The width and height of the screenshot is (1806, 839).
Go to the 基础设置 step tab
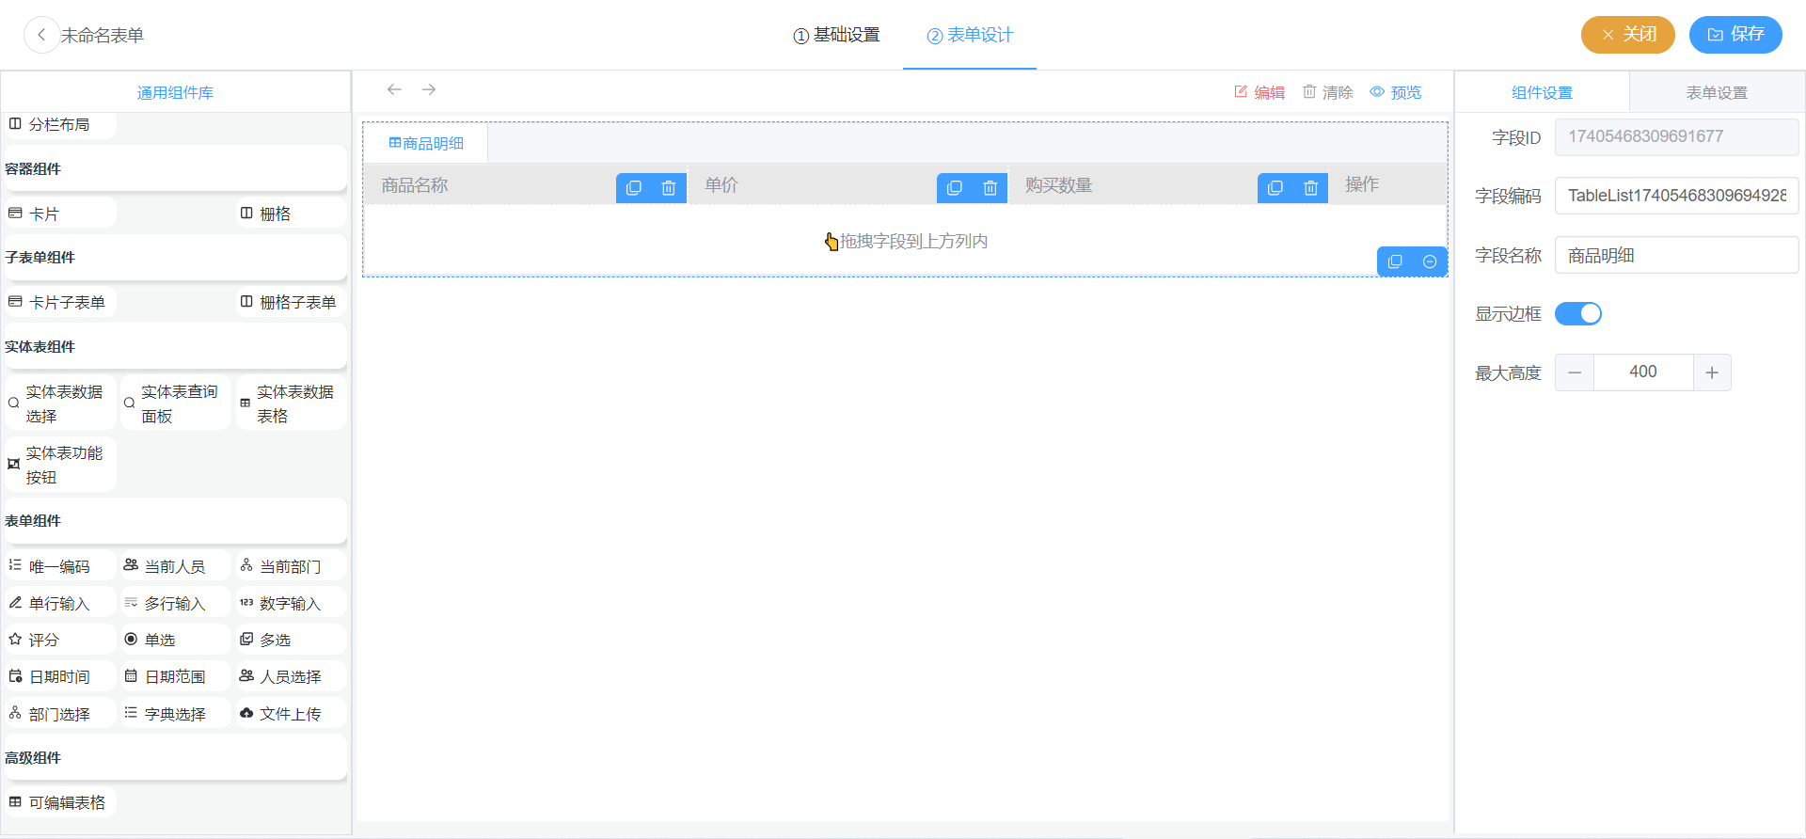pos(836,35)
